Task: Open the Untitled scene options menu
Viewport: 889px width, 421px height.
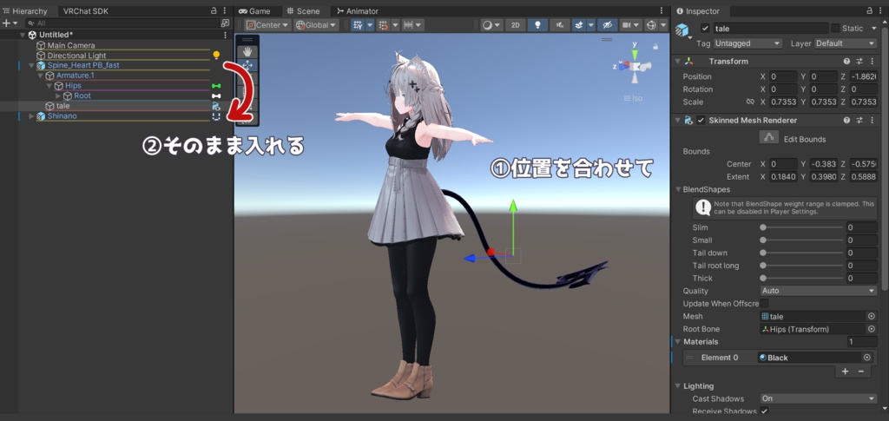Action: pos(225,35)
